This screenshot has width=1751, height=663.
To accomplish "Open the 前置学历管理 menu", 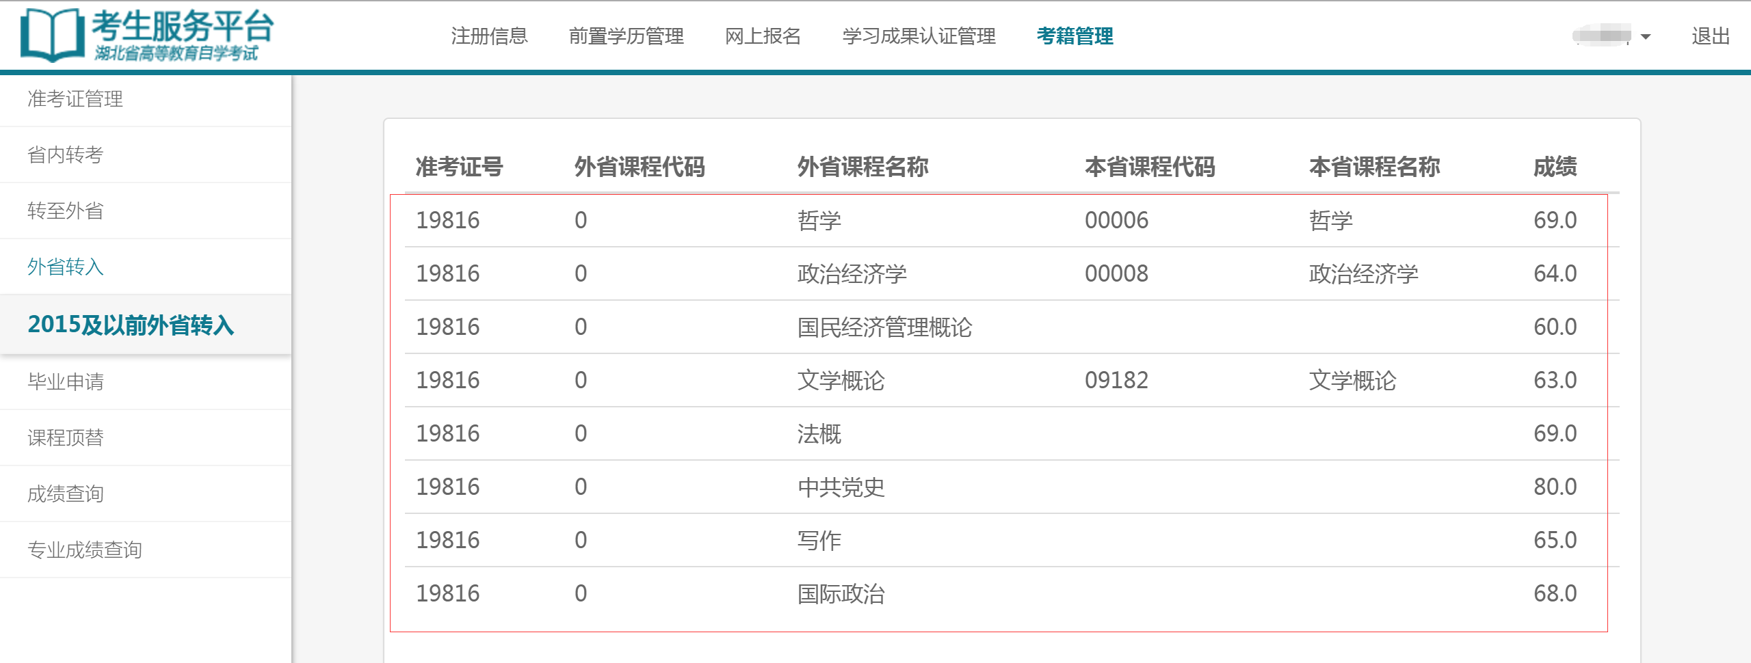I will [x=626, y=36].
